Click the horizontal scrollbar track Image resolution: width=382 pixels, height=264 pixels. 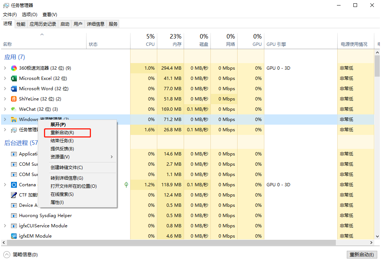point(354,243)
